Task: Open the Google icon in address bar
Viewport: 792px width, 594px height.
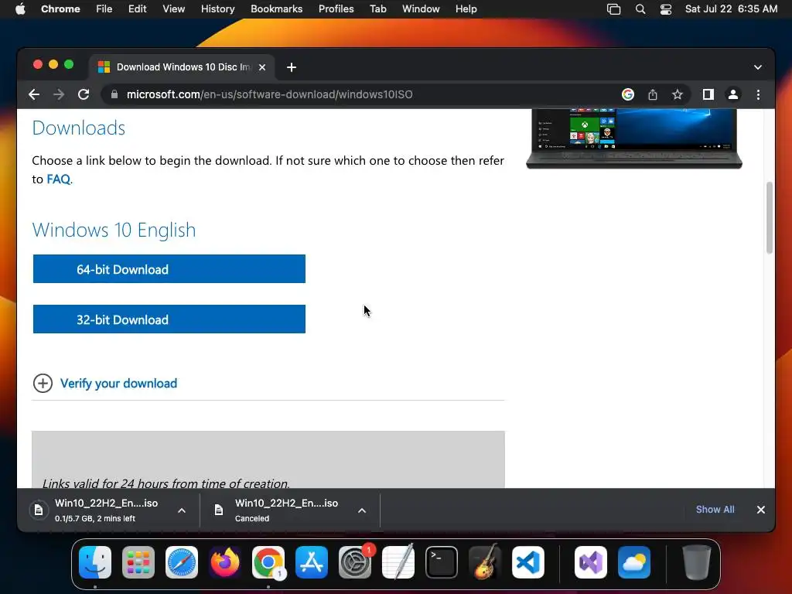Action: pyautogui.click(x=628, y=94)
